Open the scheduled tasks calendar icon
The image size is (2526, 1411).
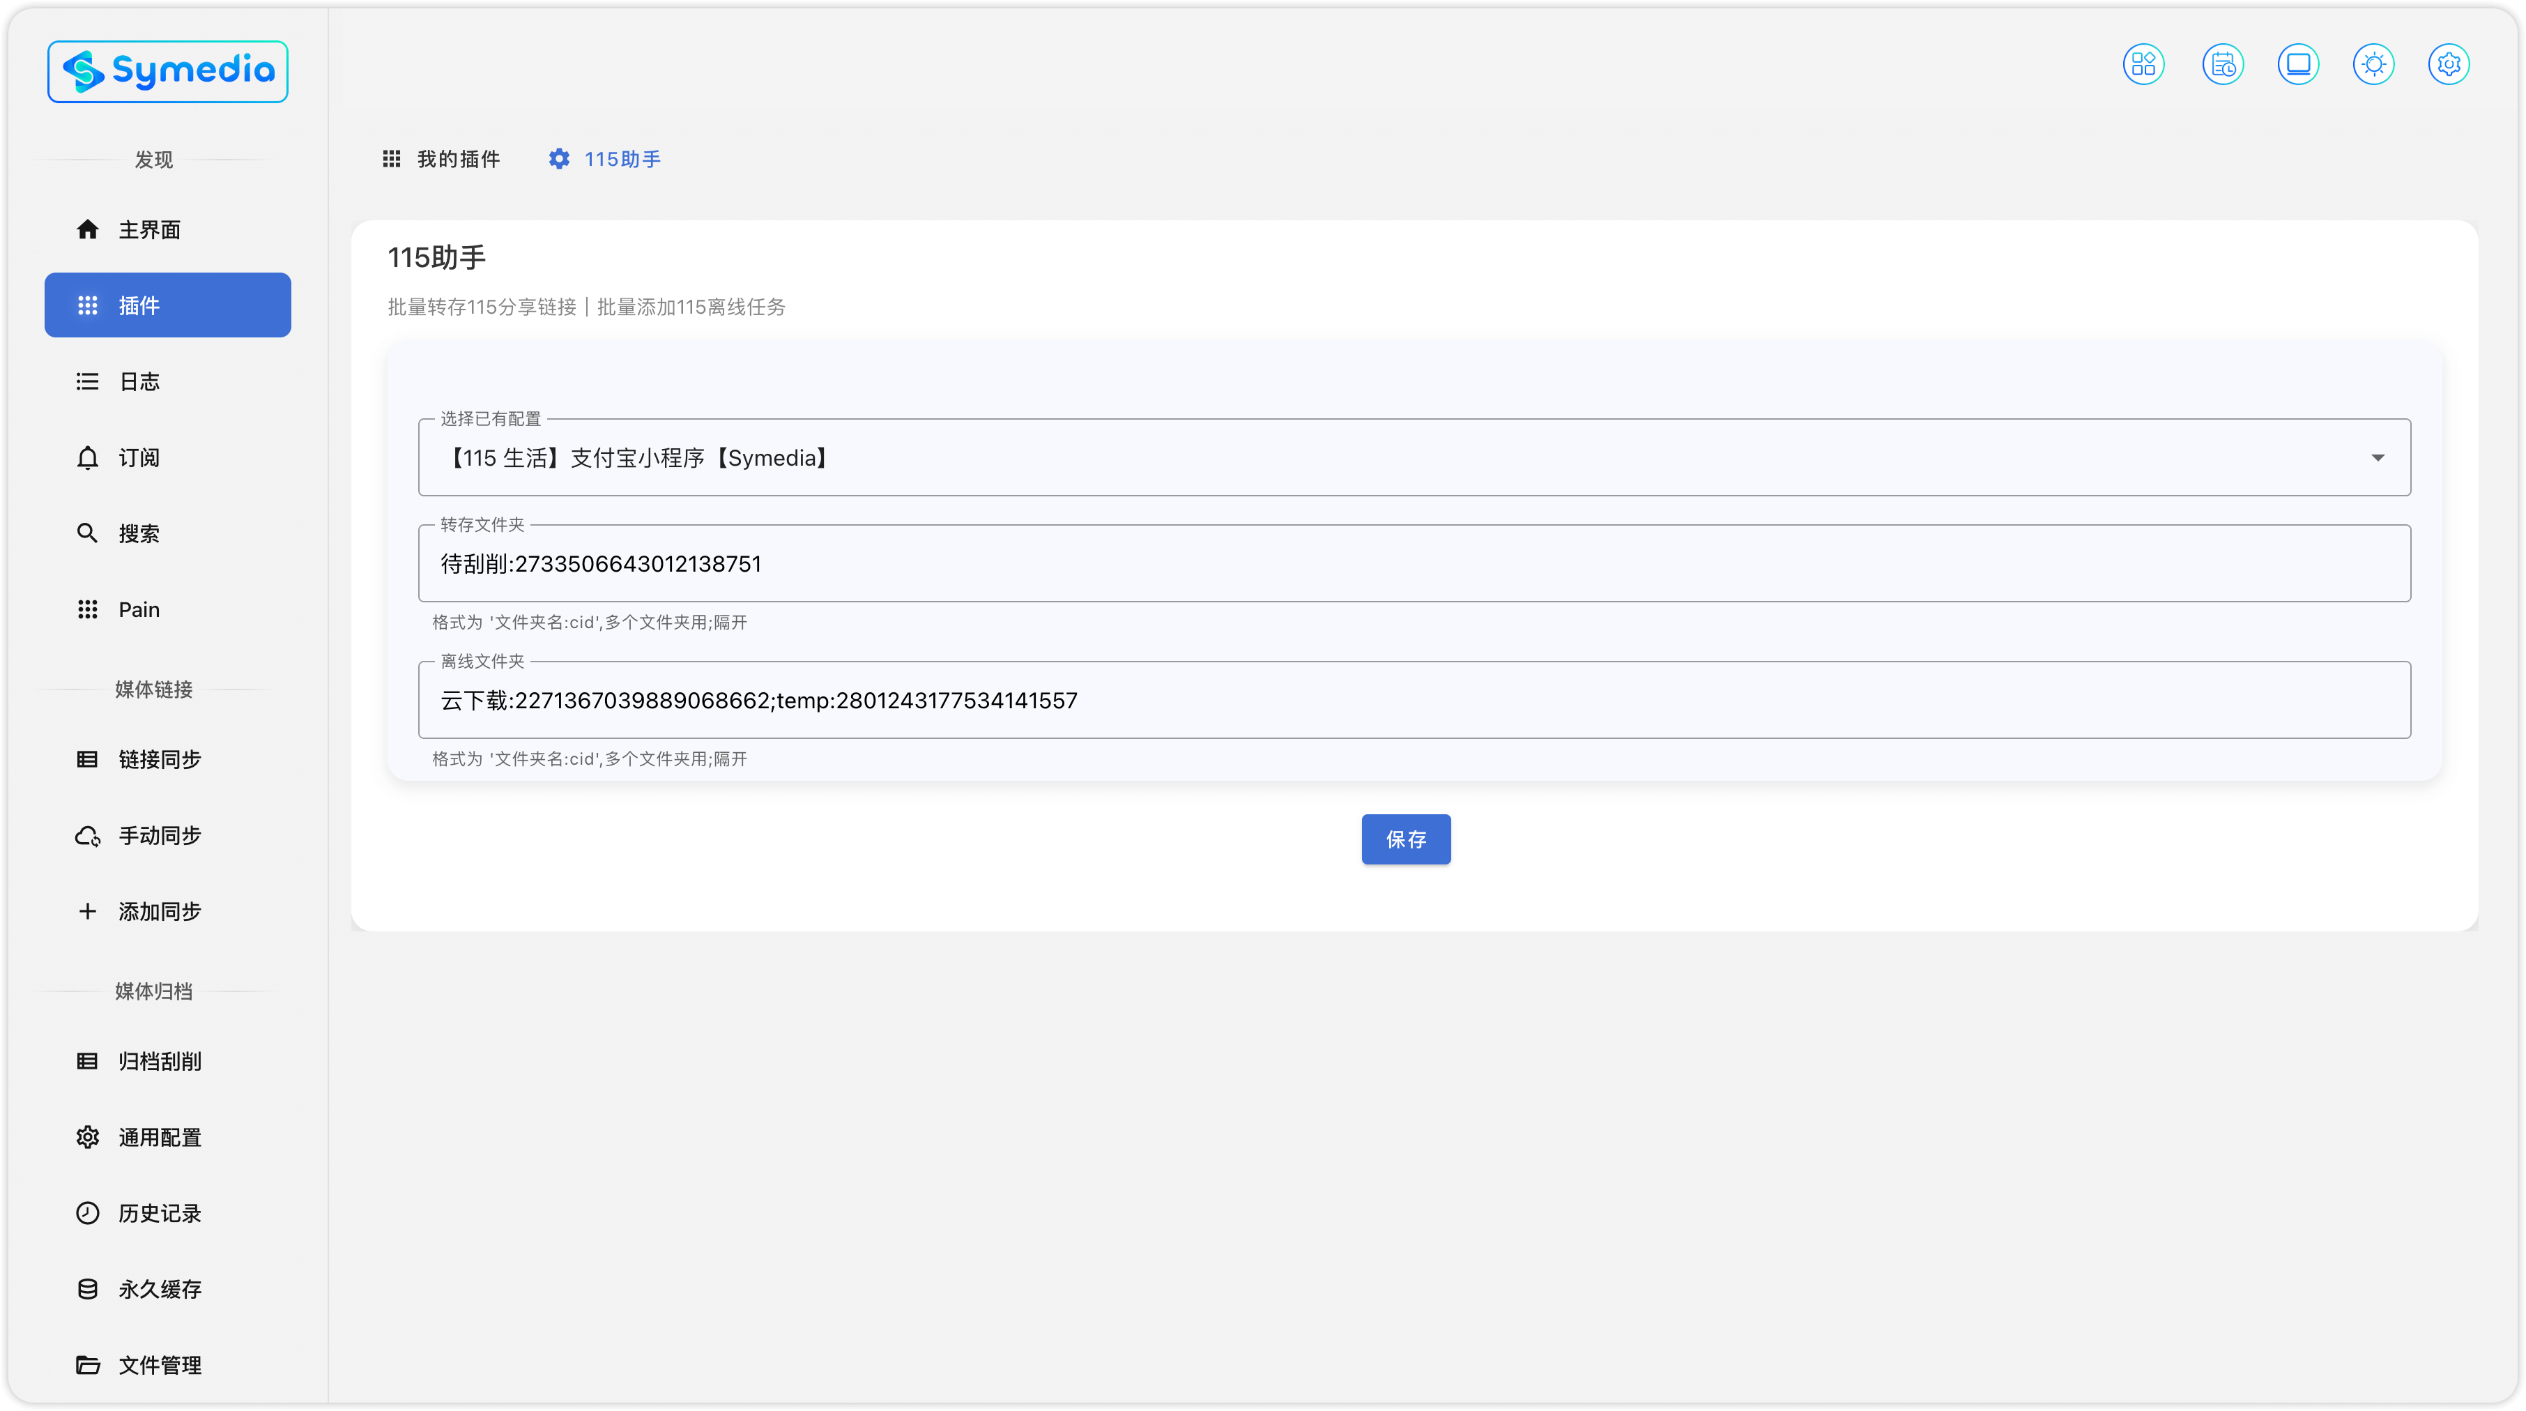[2222, 65]
